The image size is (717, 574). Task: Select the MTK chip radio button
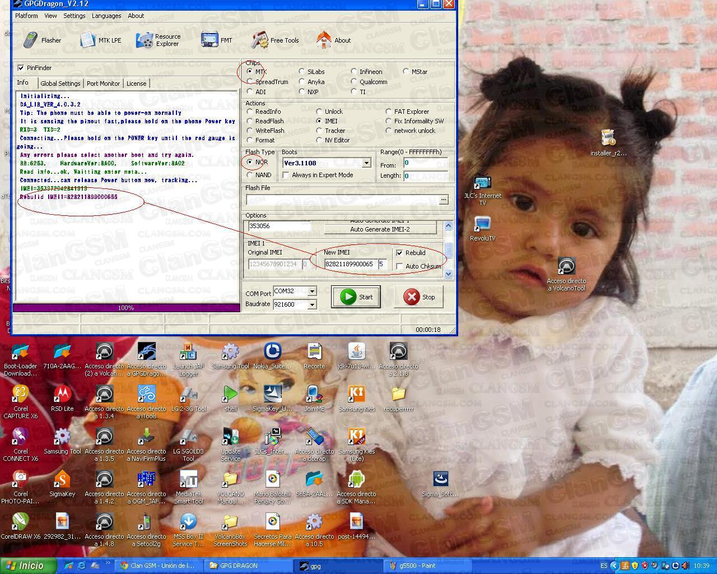250,71
